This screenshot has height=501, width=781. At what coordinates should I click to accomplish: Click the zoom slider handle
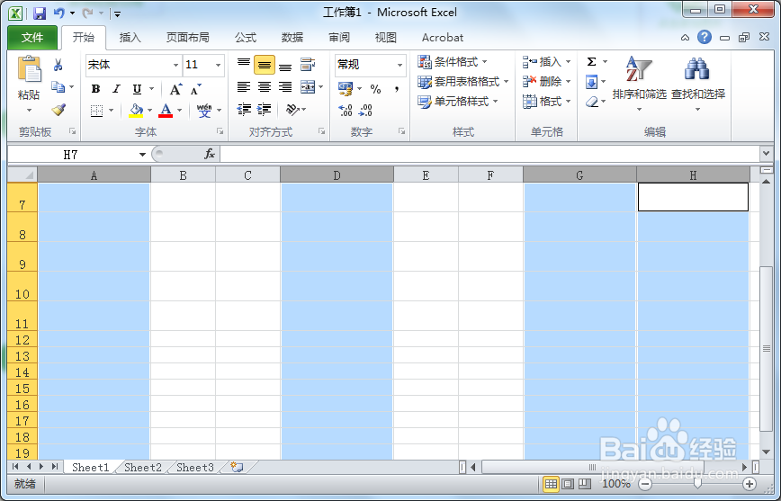tap(698, 483)
